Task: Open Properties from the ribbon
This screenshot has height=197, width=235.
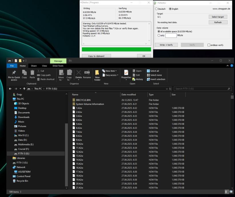Action: [x=126, y=73]
